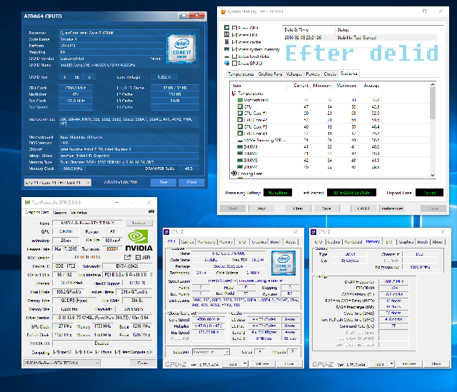This screenshot has height=392, width=457.
Task: Open the Processor #1 Selection dropdown in CPU-Z
Action: (x=211, y=352)
